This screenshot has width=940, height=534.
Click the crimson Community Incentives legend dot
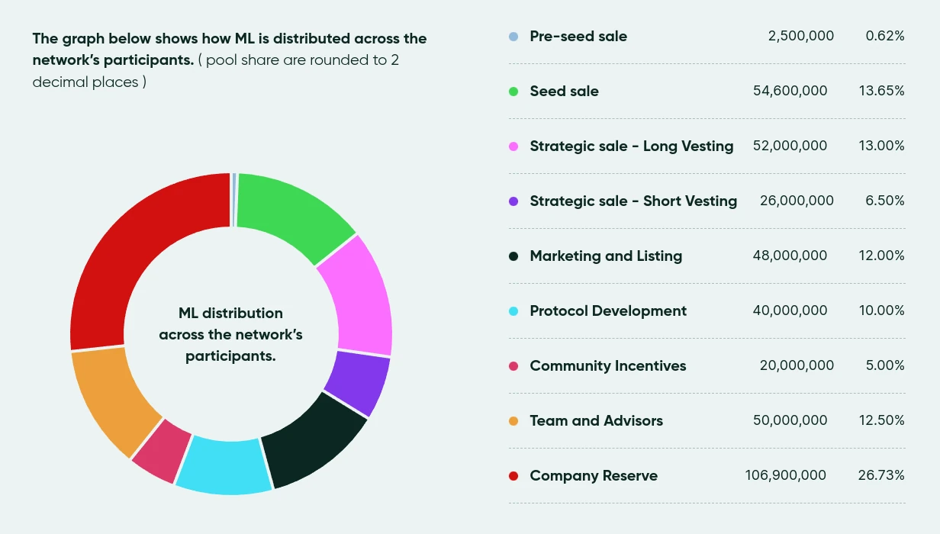tap(513, 366)
